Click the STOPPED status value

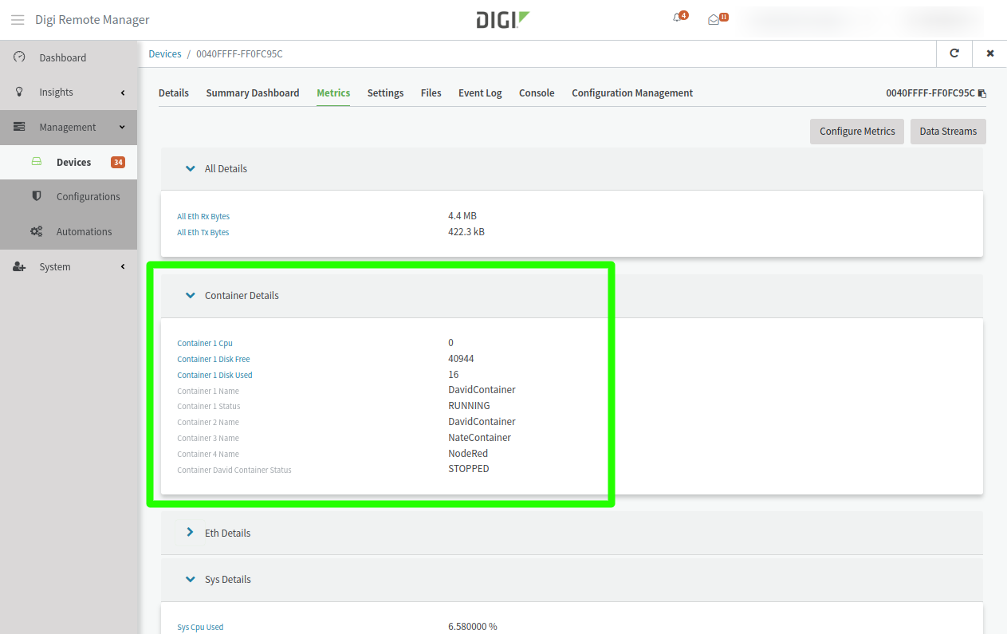click(469, 468)
